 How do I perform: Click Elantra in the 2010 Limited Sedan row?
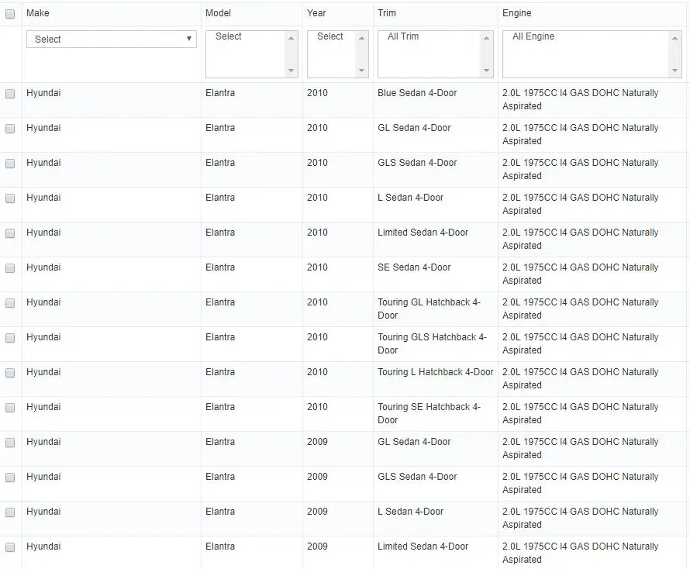pyautogui.click(x=220, y=233)
